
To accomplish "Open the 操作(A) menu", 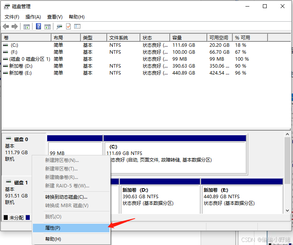I will point(33,17).
